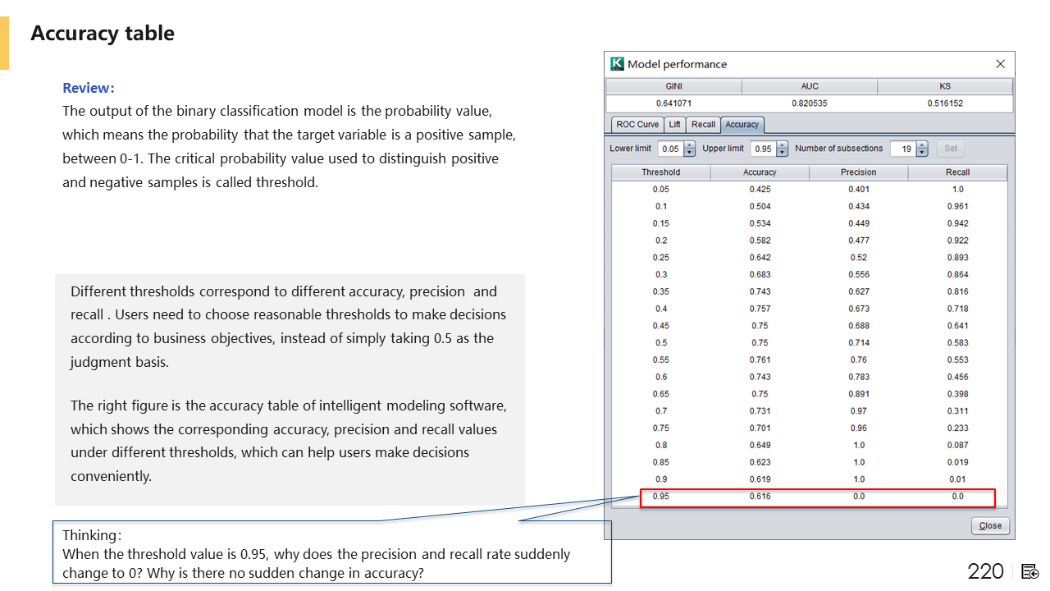
Task: Click into the Upper limit value field
Action: [761, 149]
